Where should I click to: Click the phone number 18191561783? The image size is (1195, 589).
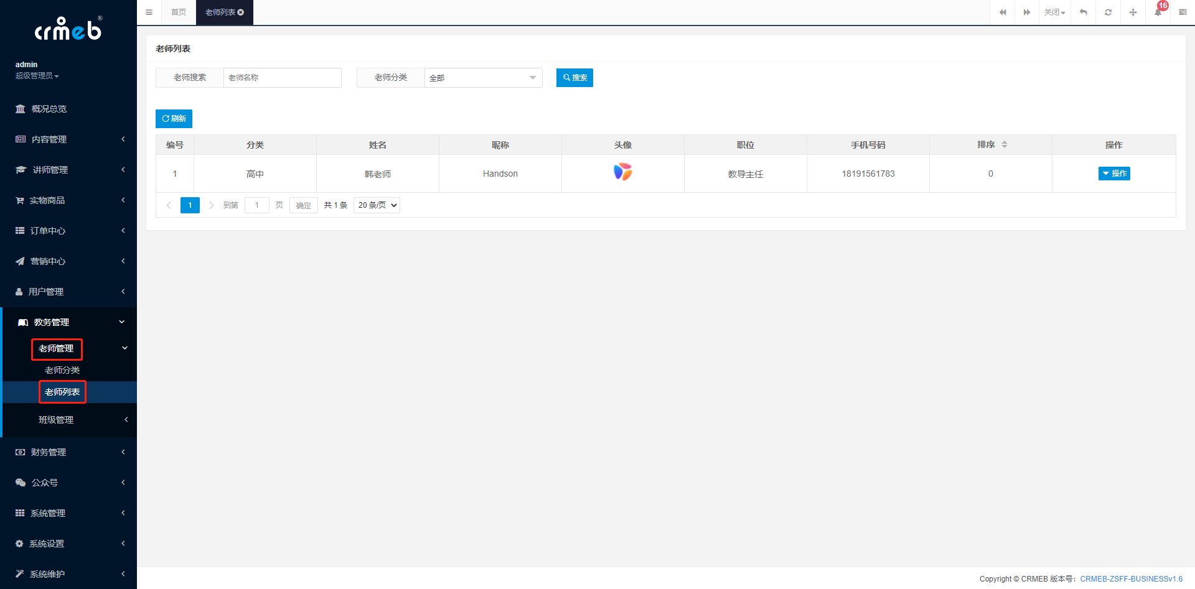(x=868, y=174)
